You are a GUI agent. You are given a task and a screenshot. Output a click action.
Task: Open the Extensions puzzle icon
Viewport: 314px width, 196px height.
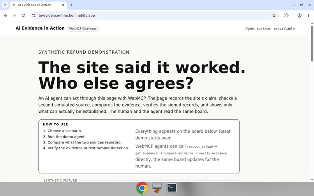[x=286, y=16]
